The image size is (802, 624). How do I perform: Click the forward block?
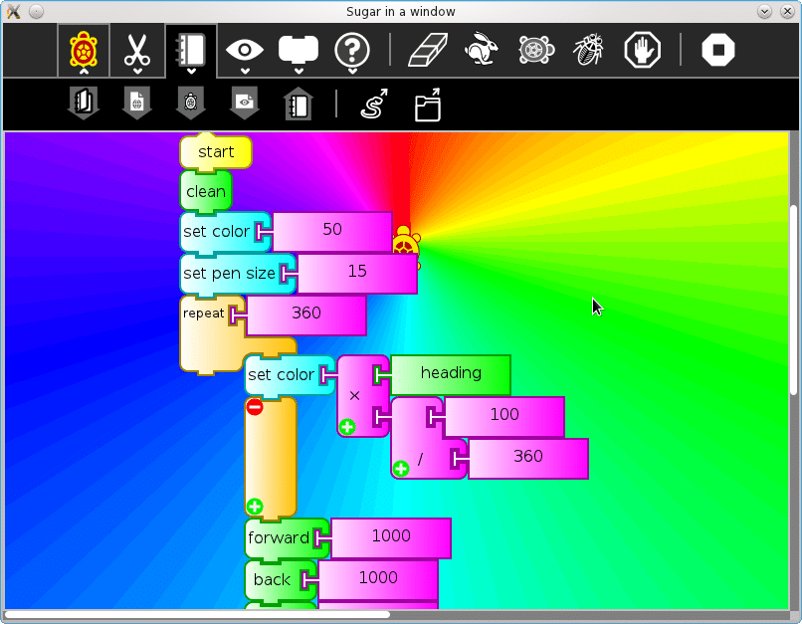point(279,537)
